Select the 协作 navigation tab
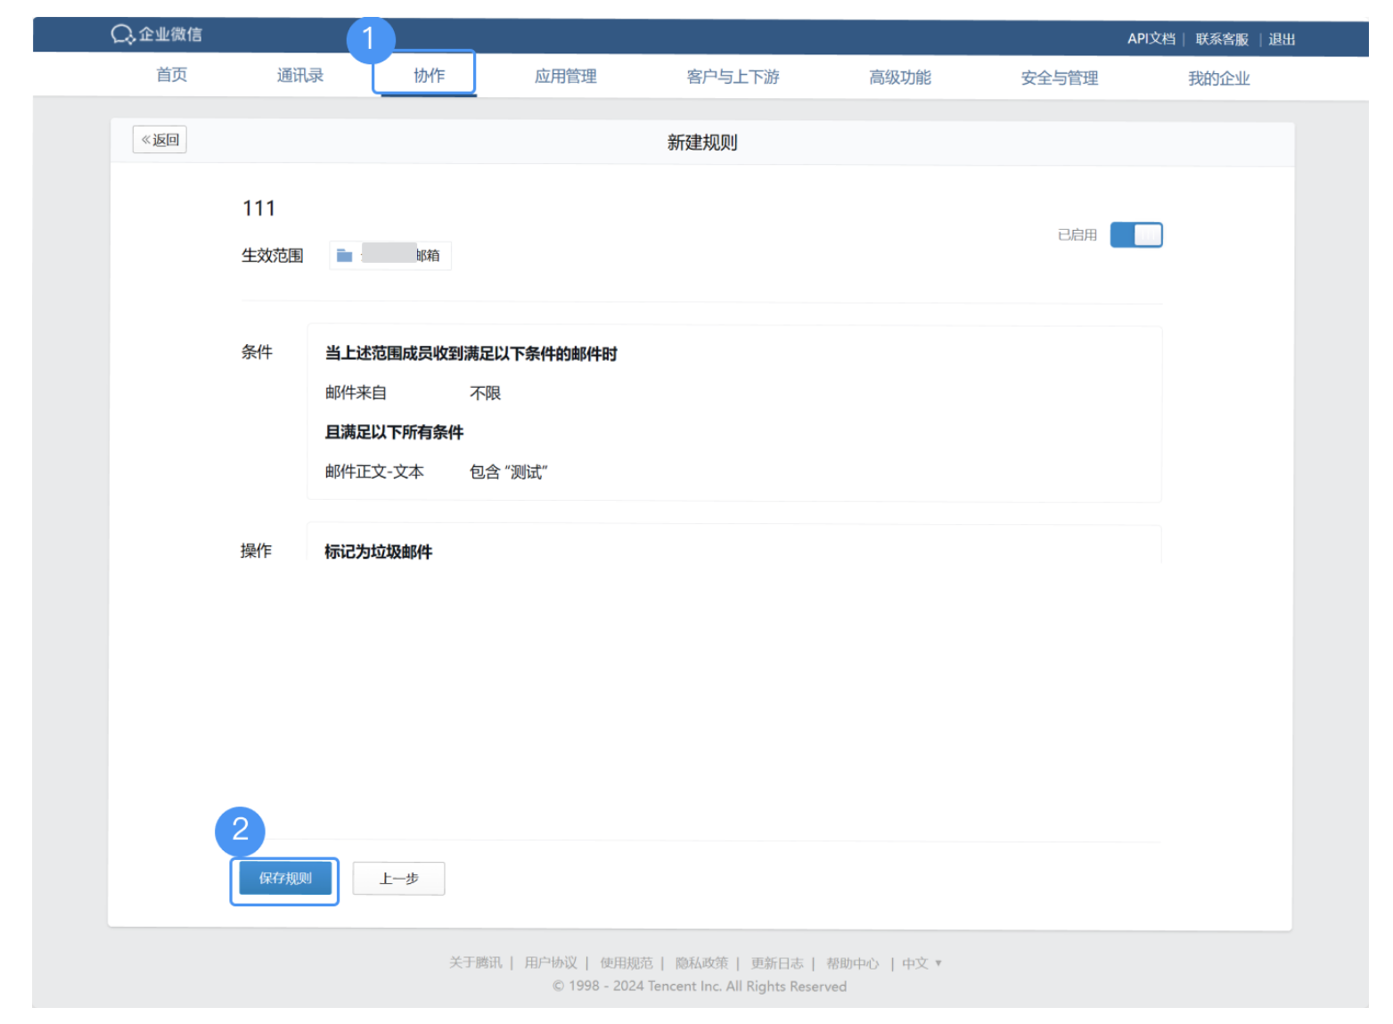This screenshot has height=1024, width=1393. click(425, 75)
